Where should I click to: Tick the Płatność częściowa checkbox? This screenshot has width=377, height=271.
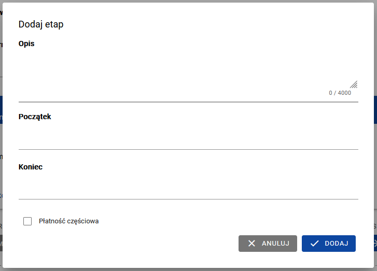27,221
